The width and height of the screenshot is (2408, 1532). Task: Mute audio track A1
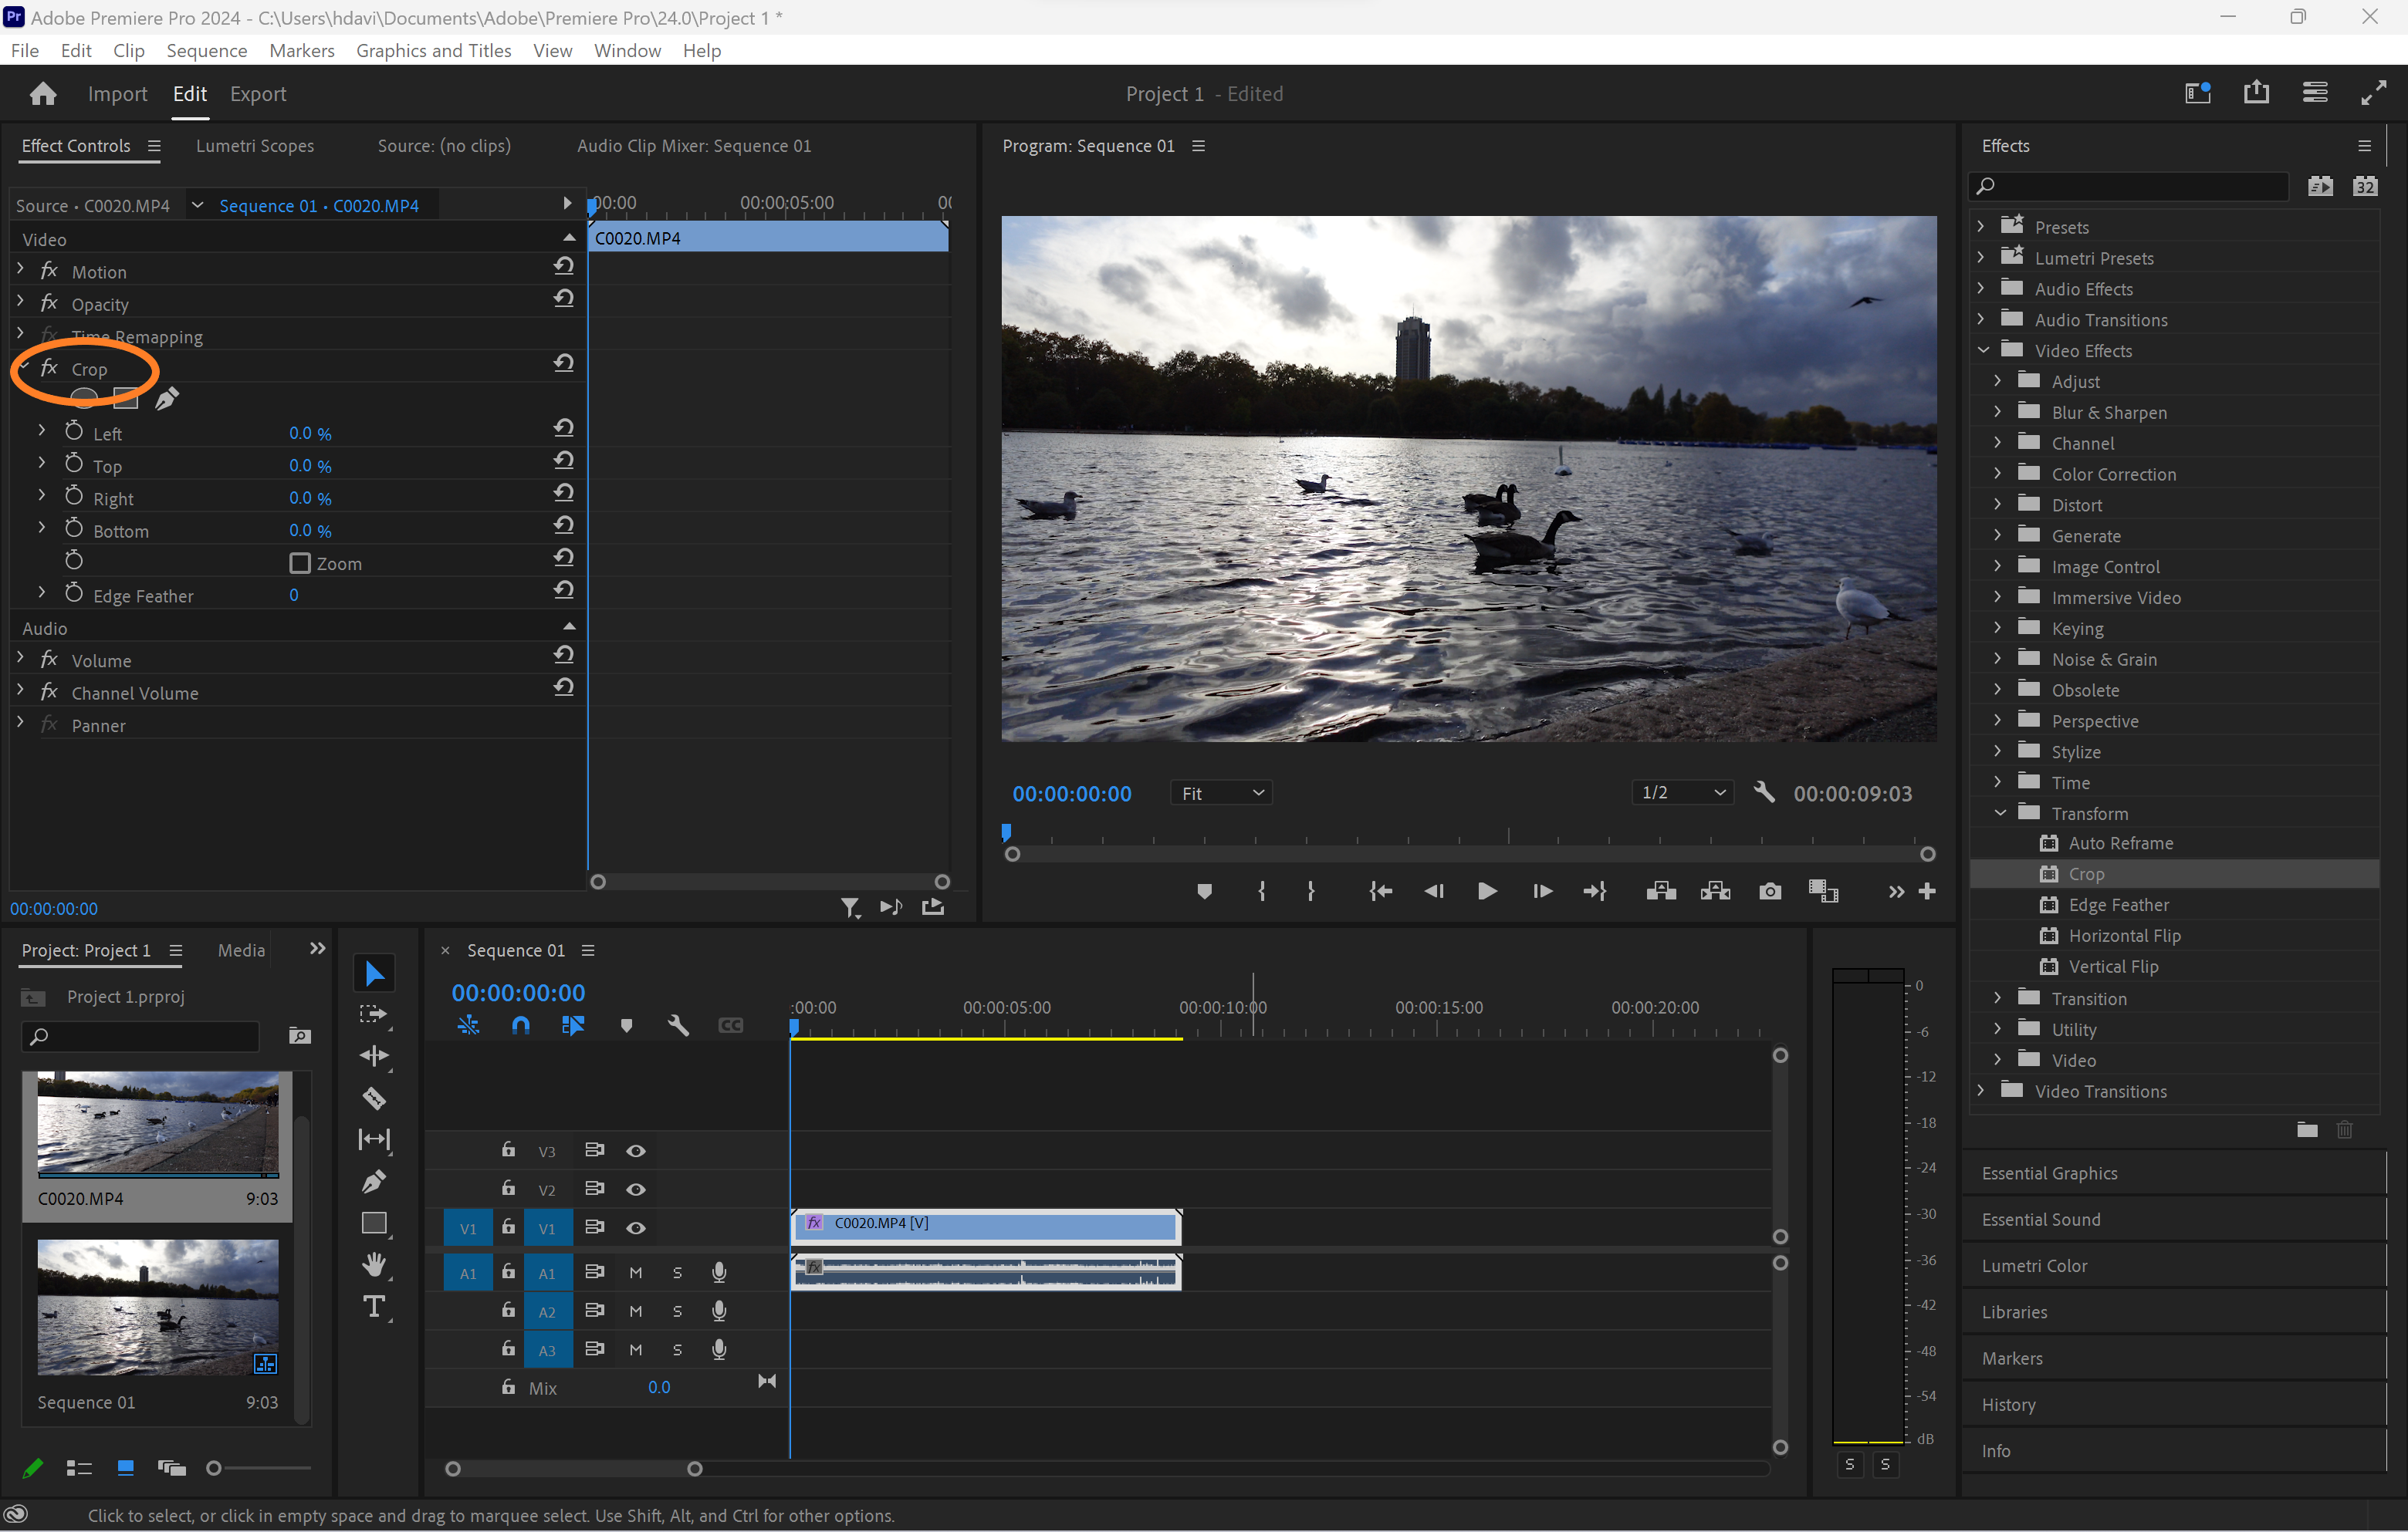[x=635, y=1272]
